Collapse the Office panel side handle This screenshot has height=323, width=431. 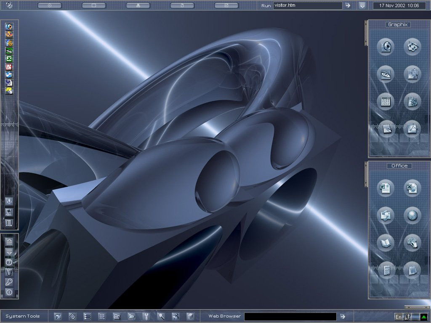[x=366, y=175]
